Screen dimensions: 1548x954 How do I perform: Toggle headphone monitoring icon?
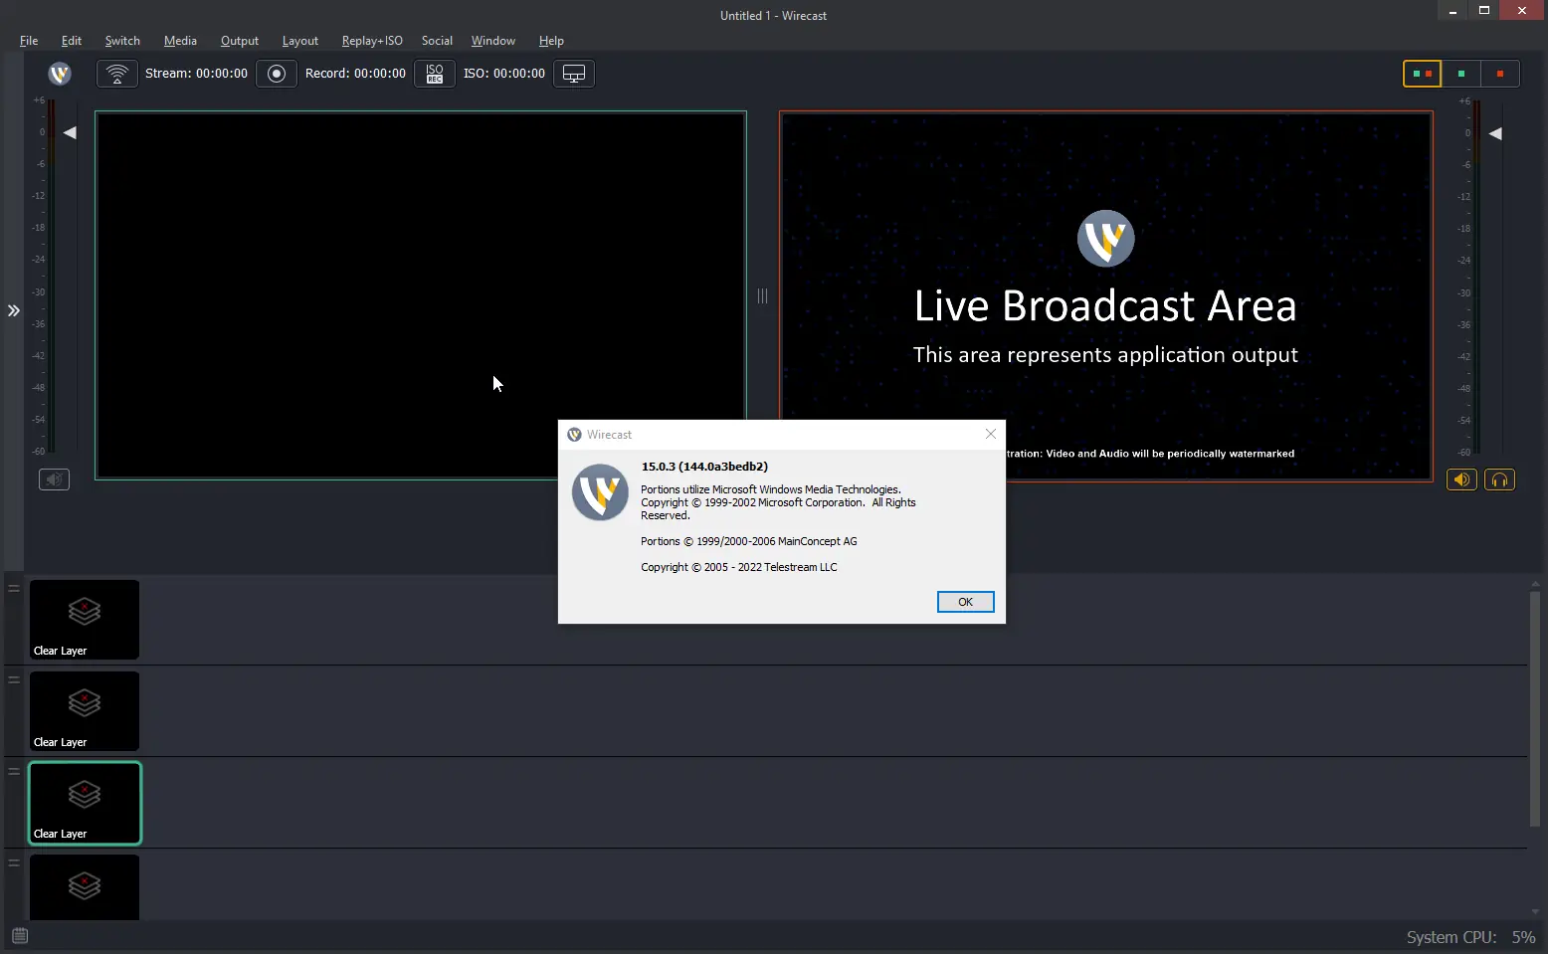tap(1499, 480)
